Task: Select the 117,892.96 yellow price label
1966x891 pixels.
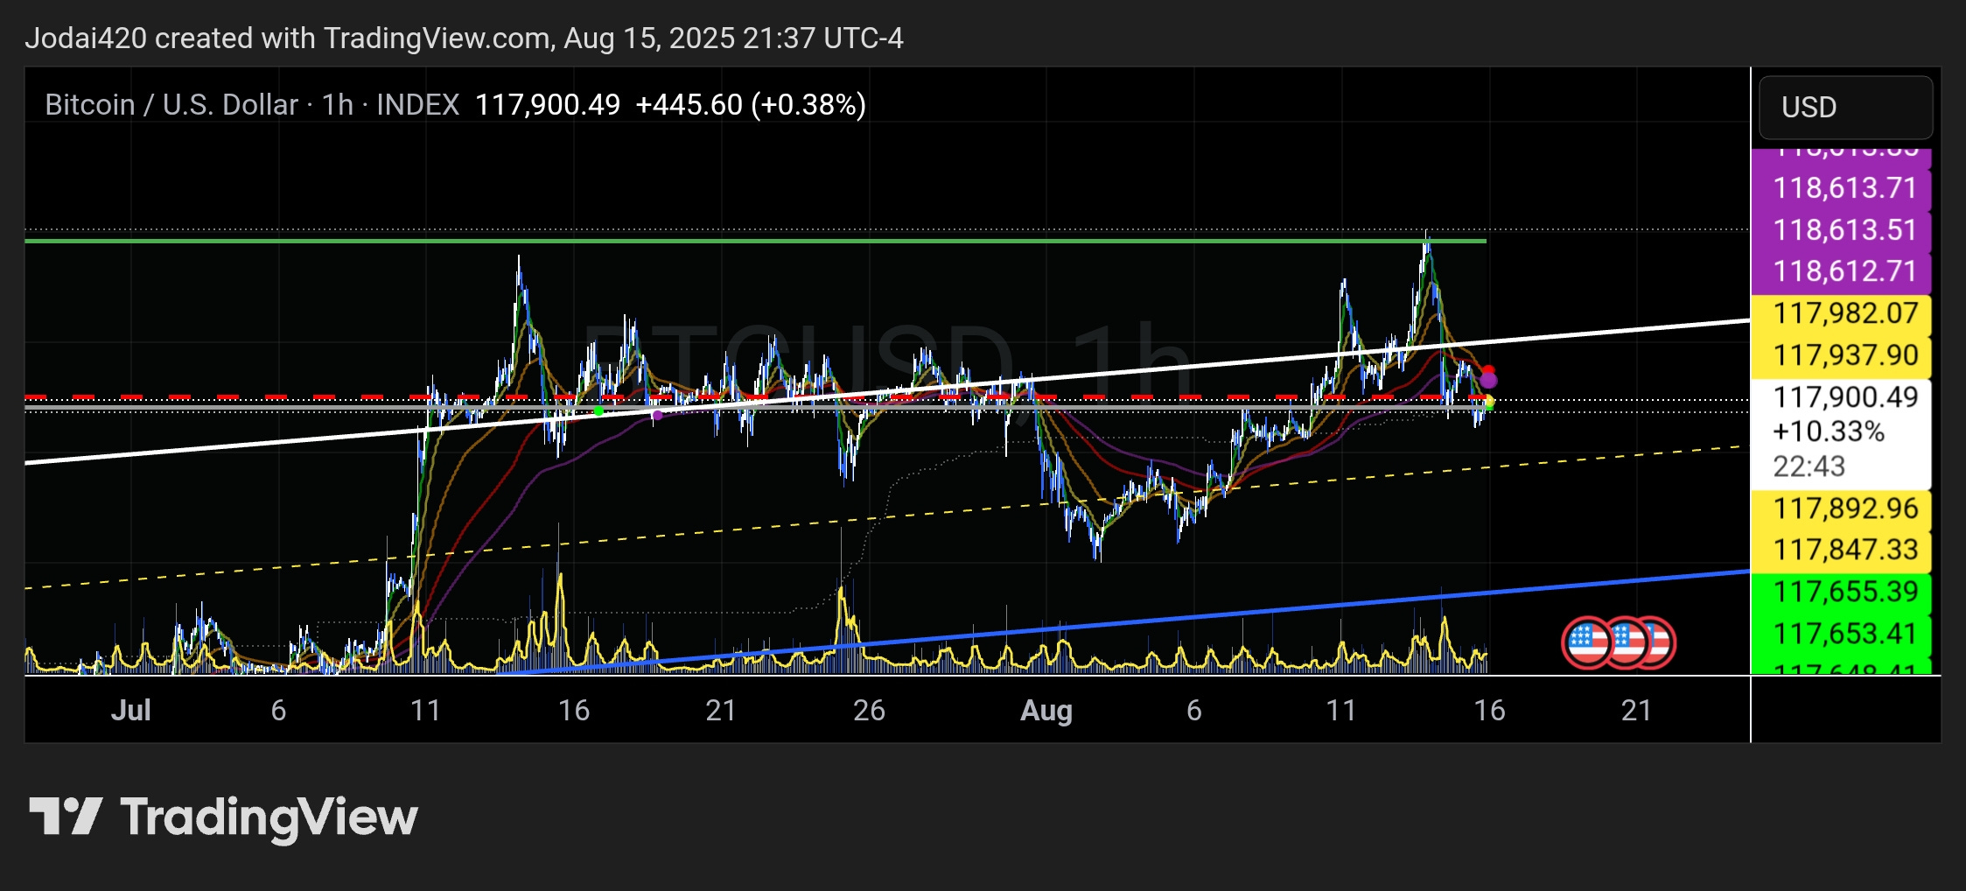Action: tap(1842, 509)
